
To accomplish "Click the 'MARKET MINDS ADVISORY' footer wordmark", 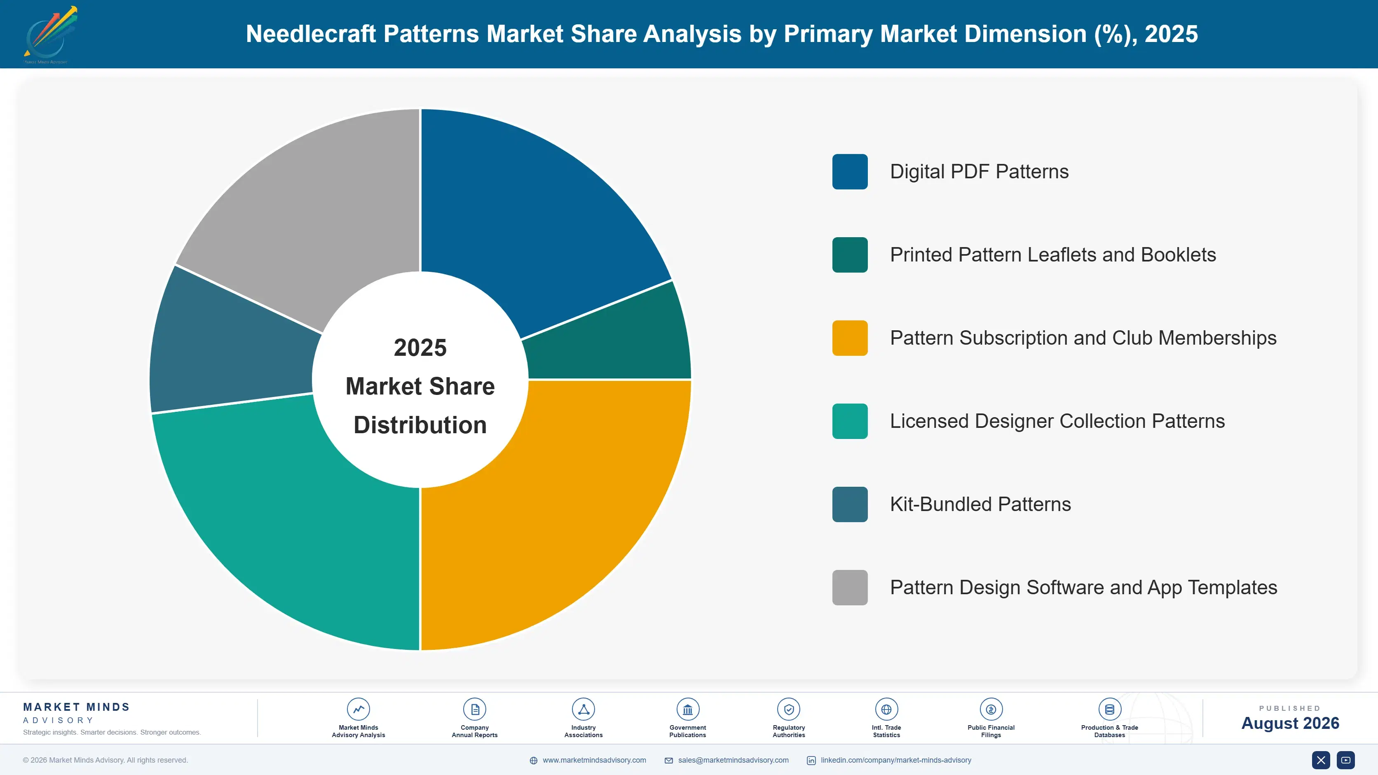I will click(76, 713).
